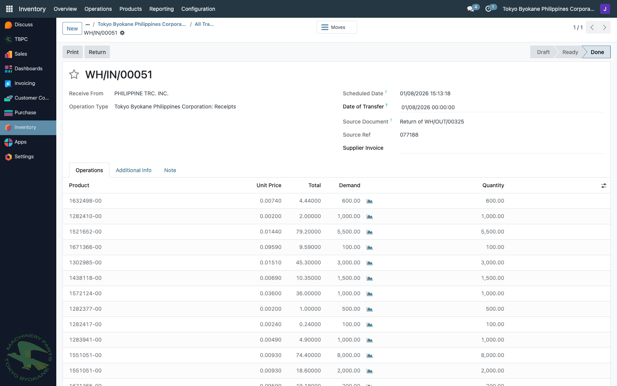Go to previous record arrow
The width and height of the screenshot is (617, 386).
pyautogui.click(x=592, y=27)
